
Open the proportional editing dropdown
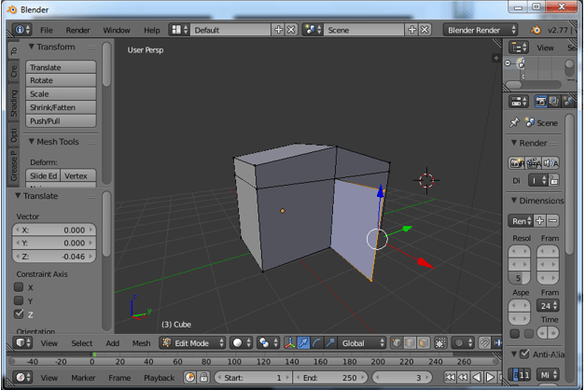(463, 342)
